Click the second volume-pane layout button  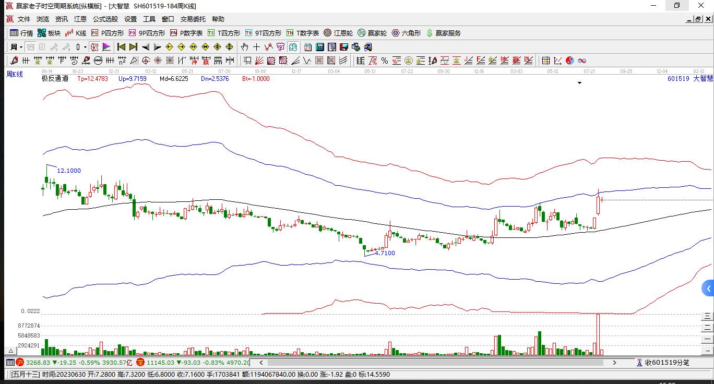pos(707,327)
